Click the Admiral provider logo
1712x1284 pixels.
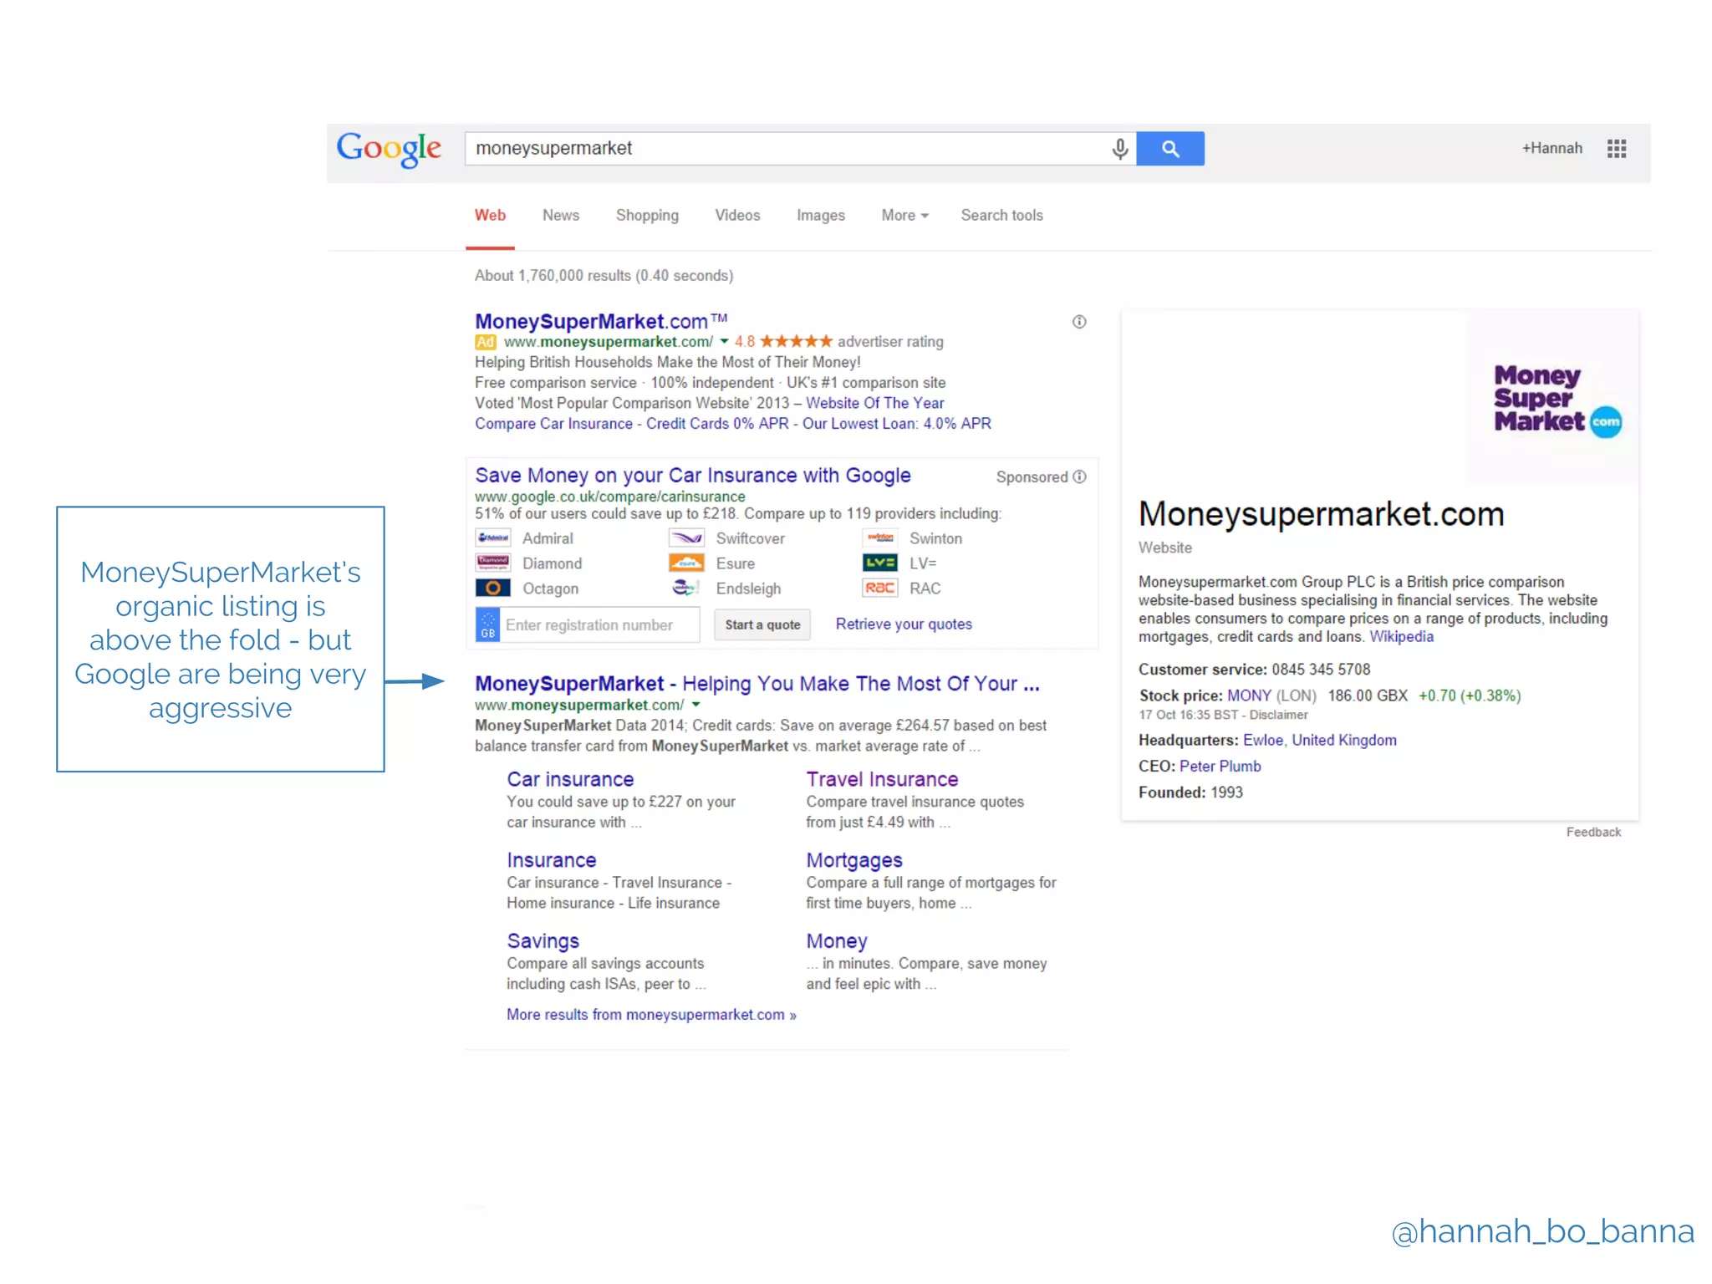click(493, 538)
